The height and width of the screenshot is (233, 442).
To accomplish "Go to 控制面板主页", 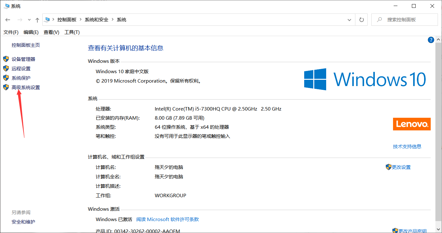I will [26, 45].
